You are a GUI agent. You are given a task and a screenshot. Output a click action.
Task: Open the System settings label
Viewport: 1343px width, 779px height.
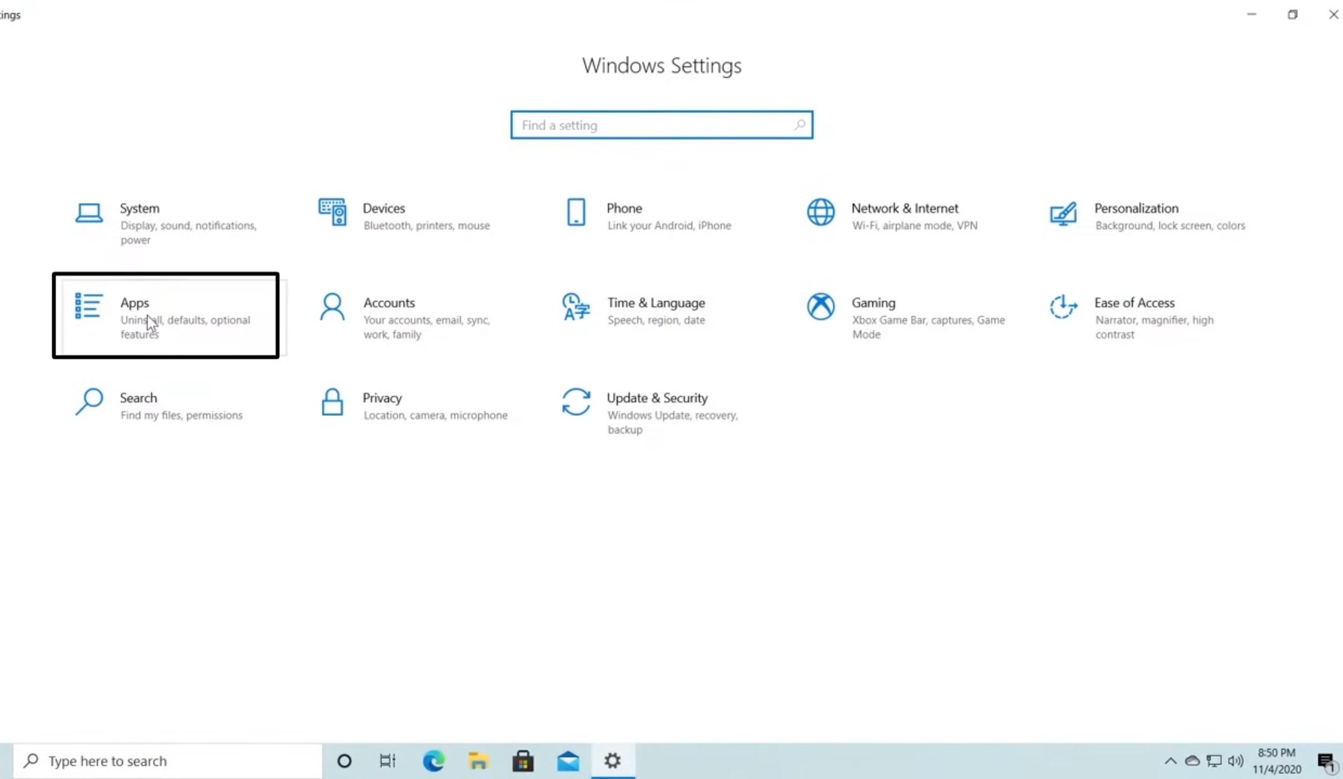pyautogui.click(x=139, y=208)
